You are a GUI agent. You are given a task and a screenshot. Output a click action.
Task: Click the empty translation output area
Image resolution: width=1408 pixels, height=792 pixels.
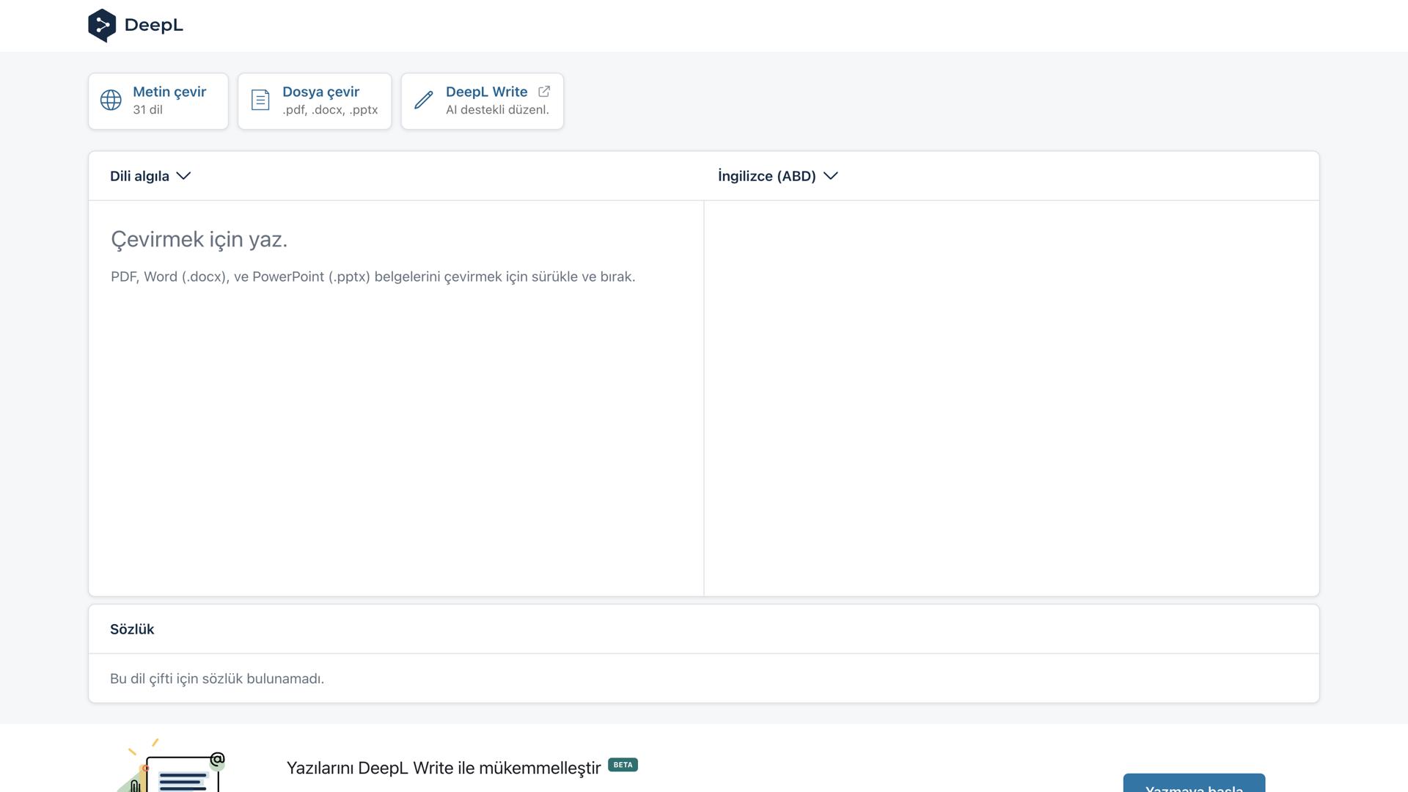click(1011, 396)
